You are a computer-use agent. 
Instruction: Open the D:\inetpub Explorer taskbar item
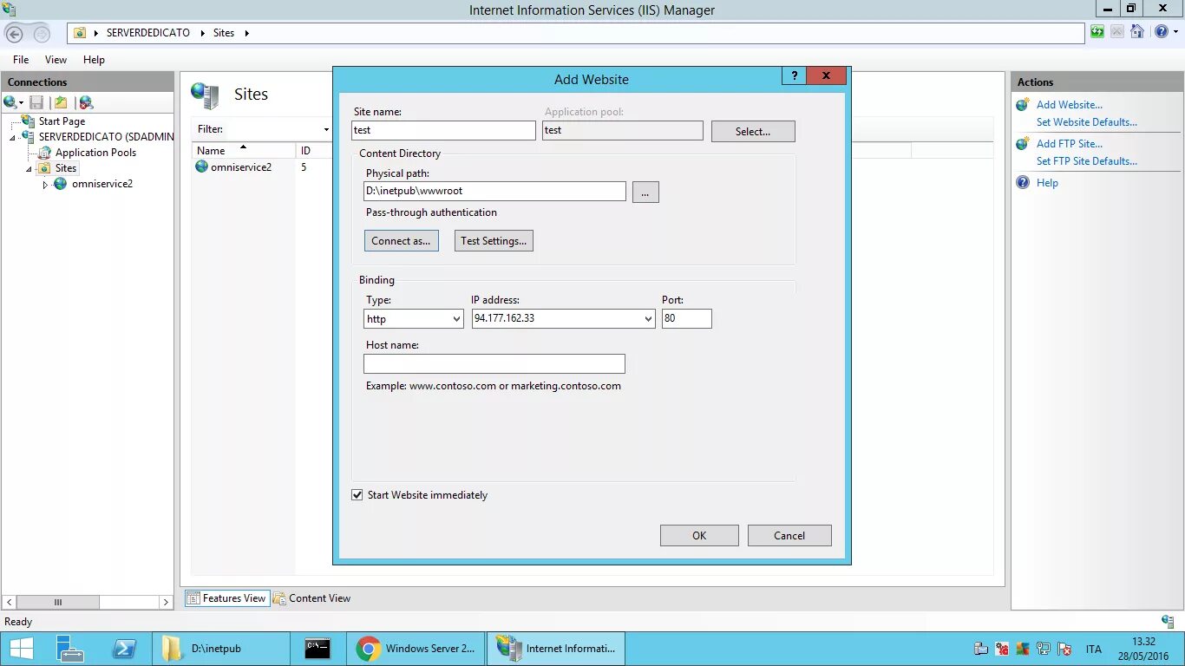pyautogui.click(x=220, y=649)
